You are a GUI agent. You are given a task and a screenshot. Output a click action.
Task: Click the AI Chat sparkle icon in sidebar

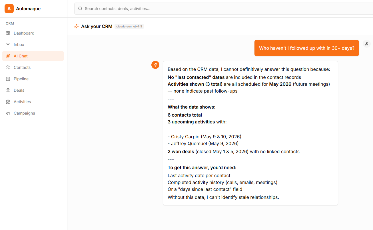[8, 56]
